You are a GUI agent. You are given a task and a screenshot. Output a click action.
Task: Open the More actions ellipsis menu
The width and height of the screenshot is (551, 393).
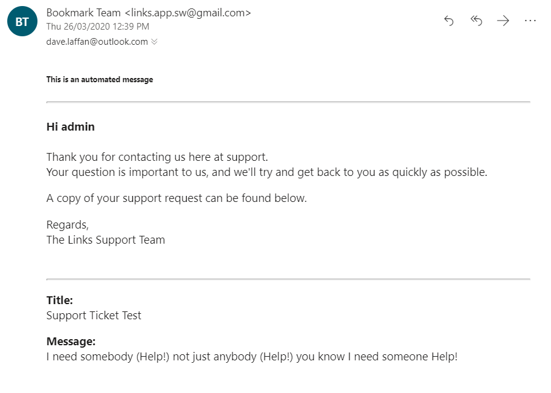tap(530, 21)
